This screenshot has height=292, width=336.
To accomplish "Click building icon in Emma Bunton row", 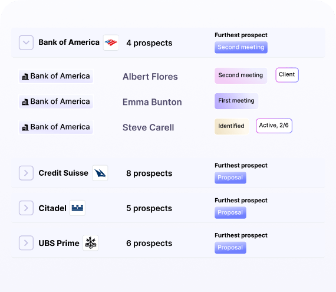I will click(x=25, y=102).
